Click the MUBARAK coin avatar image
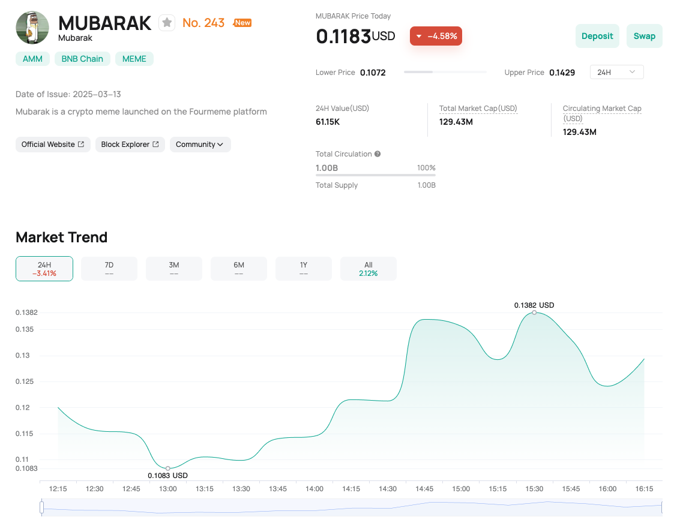Viewport: 680px width, 526px height. coord(32,28)
